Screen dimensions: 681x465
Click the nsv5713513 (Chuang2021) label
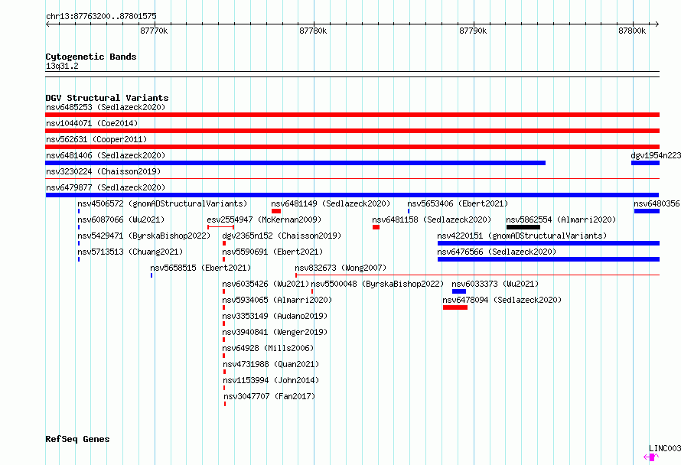130,252
